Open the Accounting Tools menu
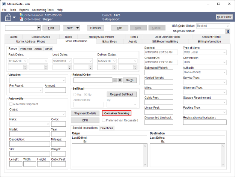The image size is (235, 177). 43,10
